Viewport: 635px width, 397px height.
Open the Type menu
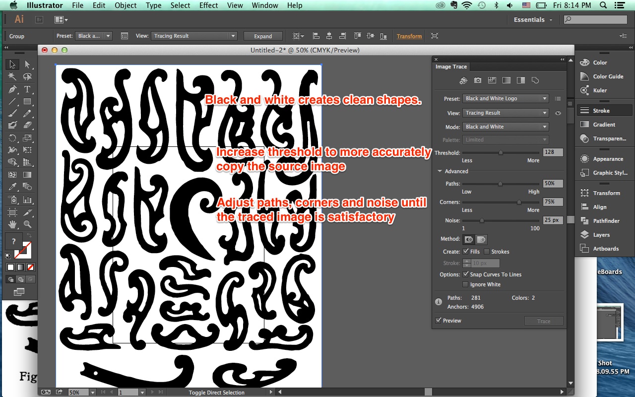click(x=153, y=5)
